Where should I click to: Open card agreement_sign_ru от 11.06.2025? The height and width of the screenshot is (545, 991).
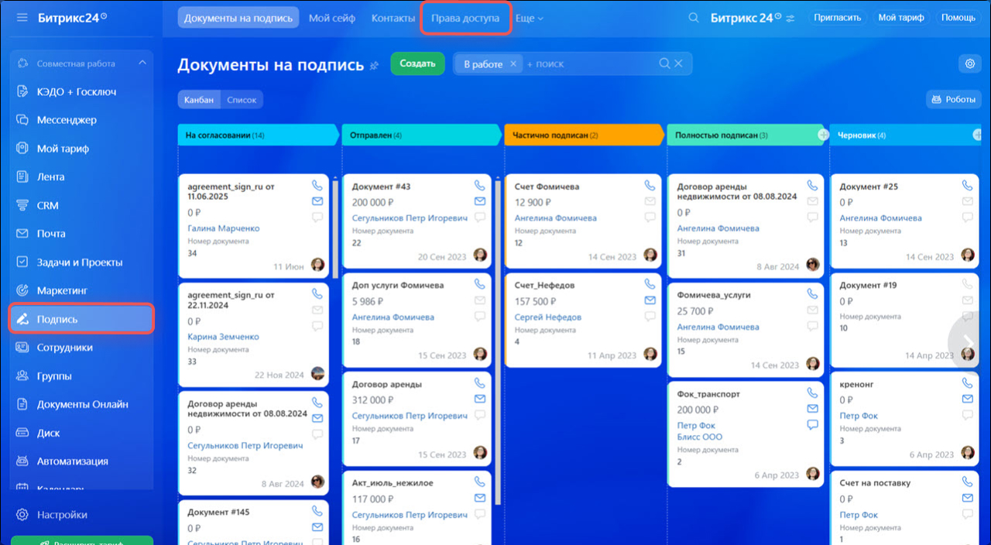click(231, 192)
